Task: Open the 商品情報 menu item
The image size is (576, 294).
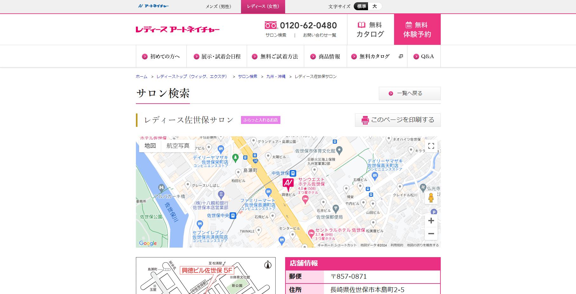Action: (325, 56)
